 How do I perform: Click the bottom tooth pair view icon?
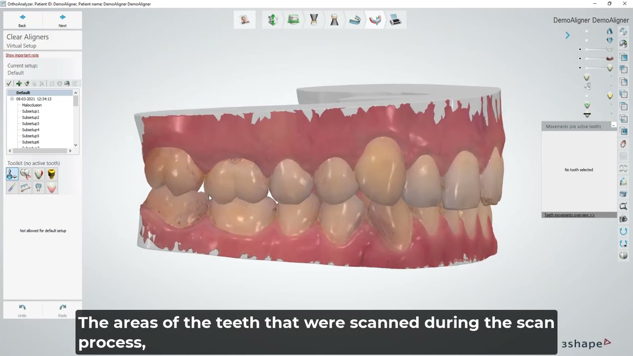(x=624, y=256)
